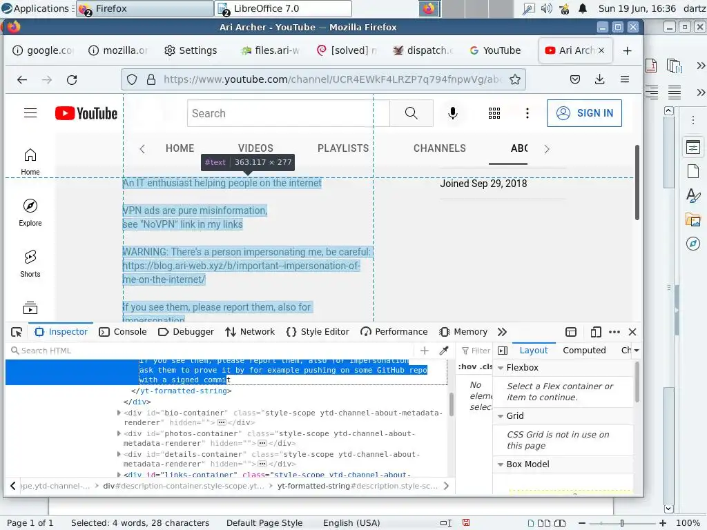Show more devtools tools chevron
The height and width of the screenshot is (530, 707).
502,332
